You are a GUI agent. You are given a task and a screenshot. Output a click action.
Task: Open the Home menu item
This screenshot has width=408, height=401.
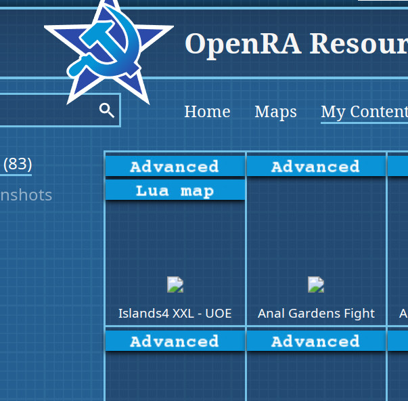[x=207, y=112]
